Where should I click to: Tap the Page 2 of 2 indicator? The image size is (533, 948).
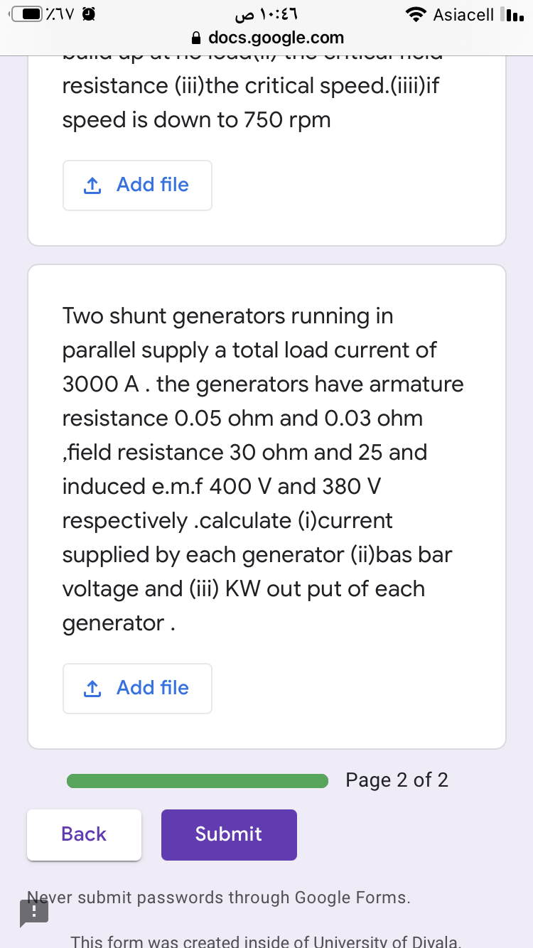click(397, 780)
